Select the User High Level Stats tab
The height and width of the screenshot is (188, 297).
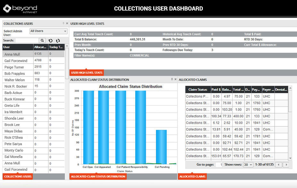pyautogui.click(x=87, y=73)
